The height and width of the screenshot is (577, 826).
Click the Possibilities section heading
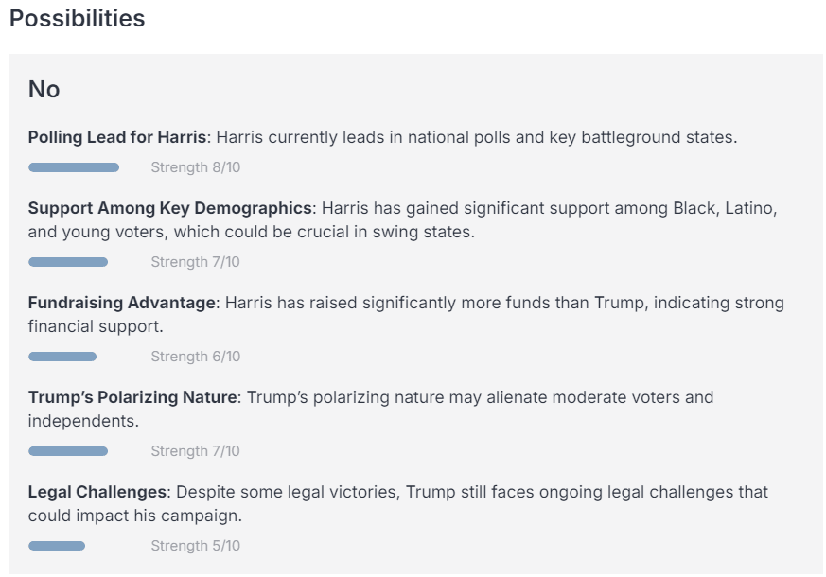coord(77,19)
